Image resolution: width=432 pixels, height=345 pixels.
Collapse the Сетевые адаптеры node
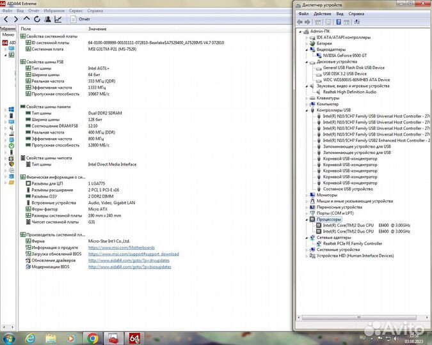(x=307, y=238)
